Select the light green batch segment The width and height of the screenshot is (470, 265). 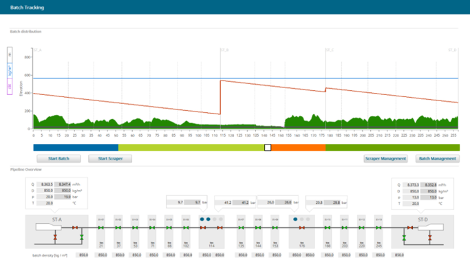[x=191, y=147]
